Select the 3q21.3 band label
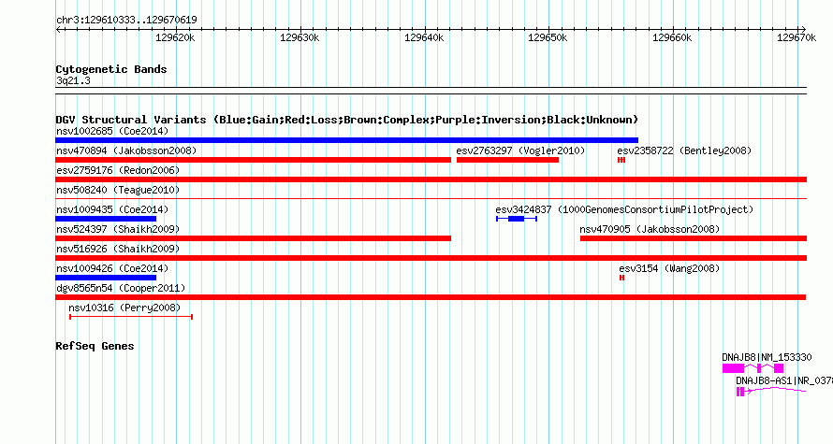Image resolution: width=833 pixels, height=444 pixels. 73,80
